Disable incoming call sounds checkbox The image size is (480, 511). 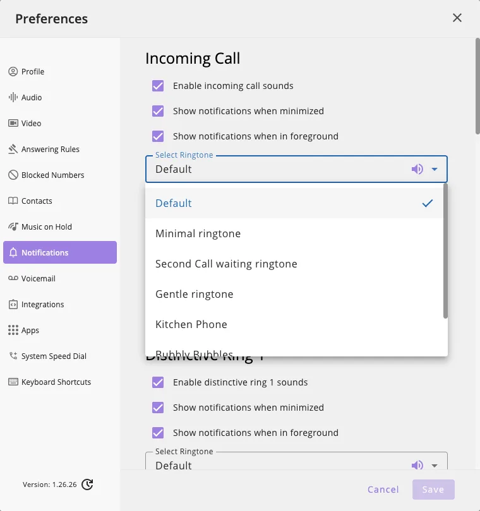pos(158,86)
